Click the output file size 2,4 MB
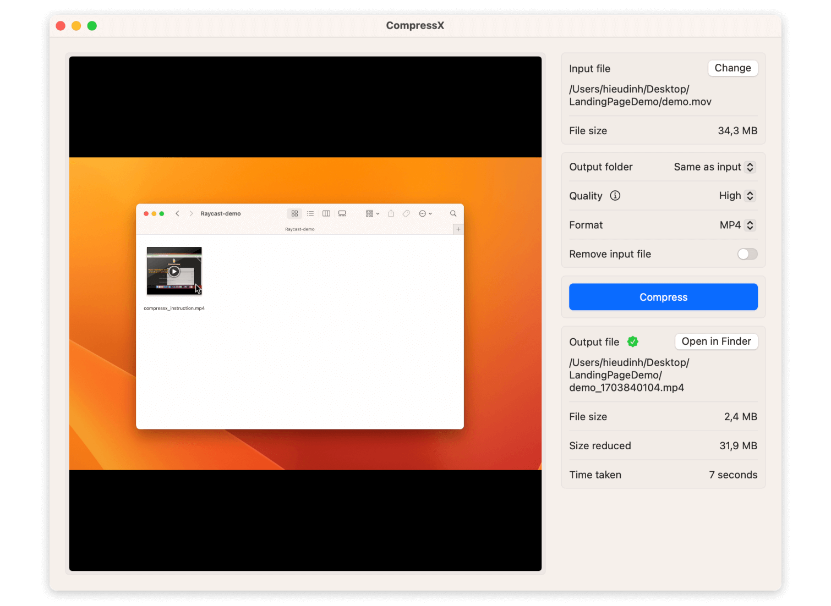This screenshot has width=831, height=606. (x=741, y=417)
